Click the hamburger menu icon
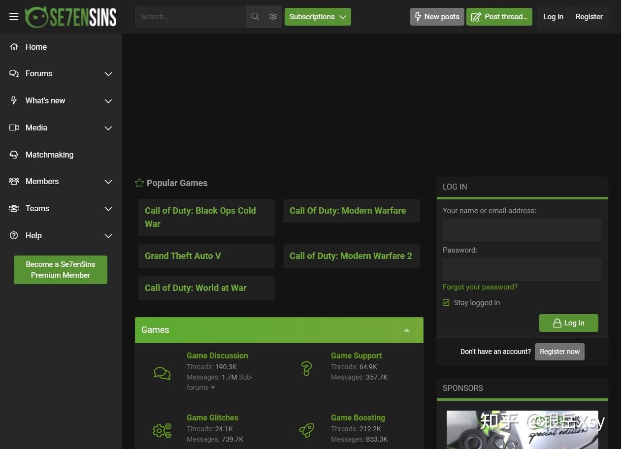 tap(14, 17)
